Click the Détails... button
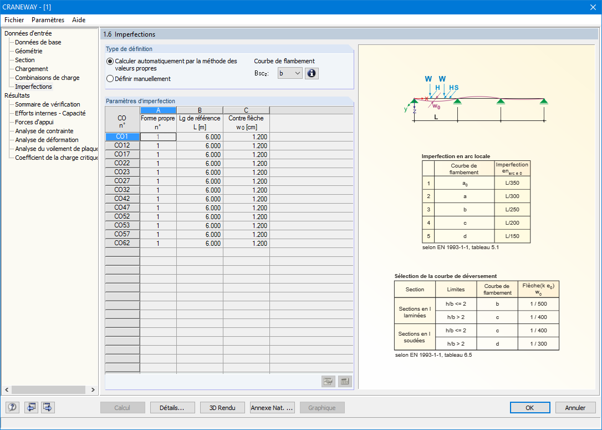 pyautogui.click(x=172, y=408)
